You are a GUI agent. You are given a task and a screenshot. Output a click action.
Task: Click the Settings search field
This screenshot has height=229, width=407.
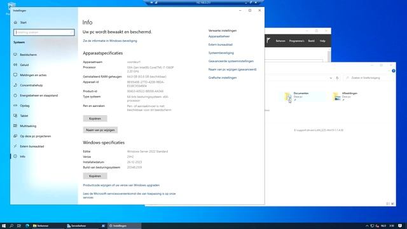(x=44, y=32)
